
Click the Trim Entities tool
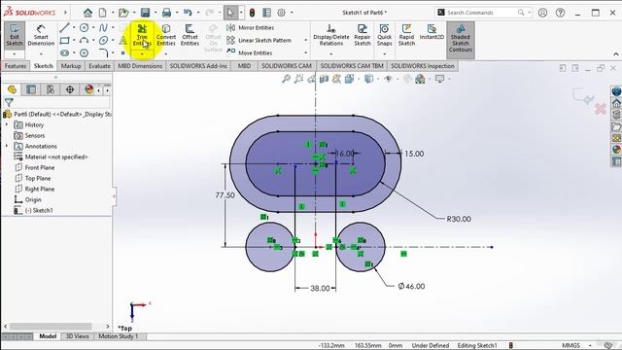(142, 35)
